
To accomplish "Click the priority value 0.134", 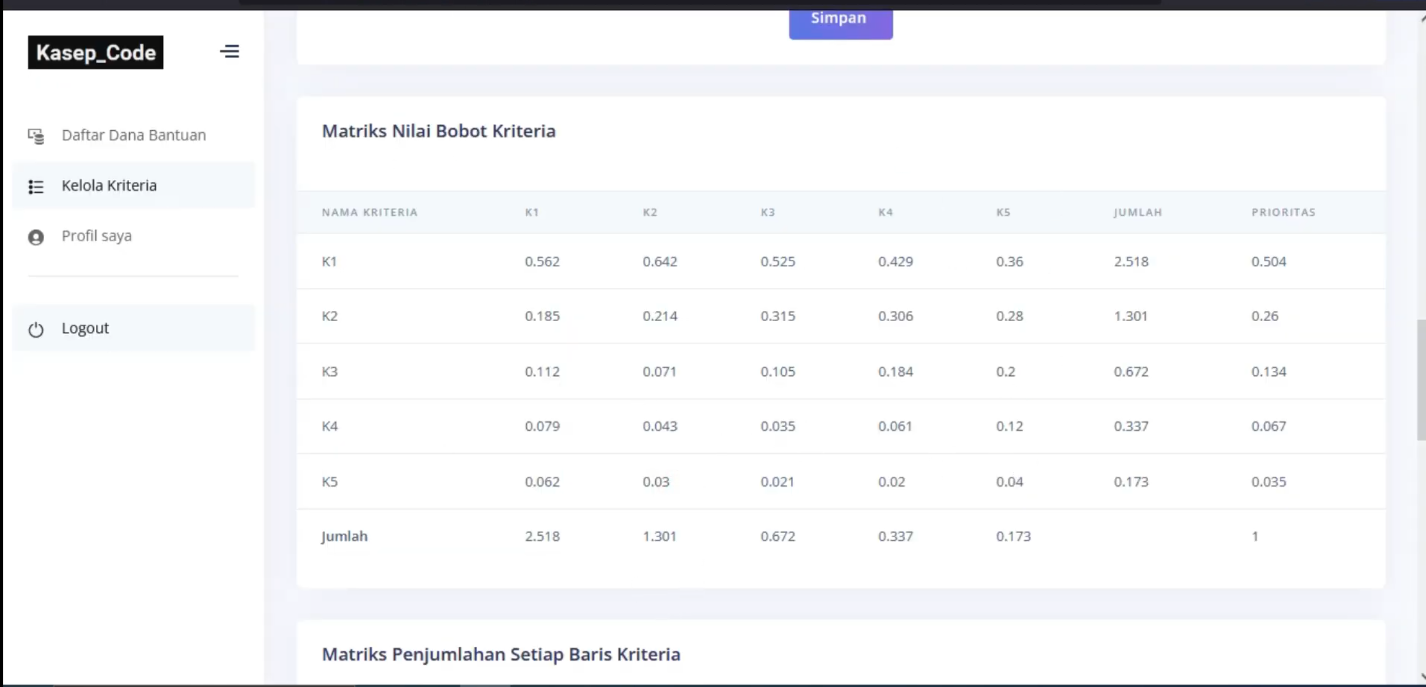I will click(1268, 371).
